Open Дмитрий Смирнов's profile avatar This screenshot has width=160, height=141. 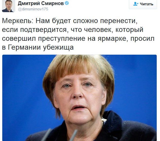9,6
